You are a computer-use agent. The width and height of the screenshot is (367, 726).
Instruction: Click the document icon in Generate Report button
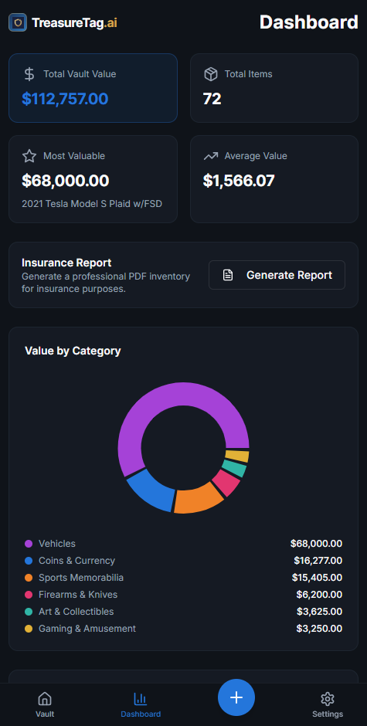point(227,275)
